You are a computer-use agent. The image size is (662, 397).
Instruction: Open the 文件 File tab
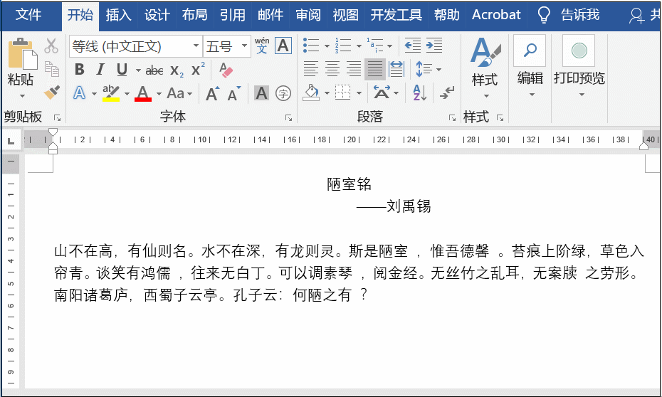tap(28, 15)
